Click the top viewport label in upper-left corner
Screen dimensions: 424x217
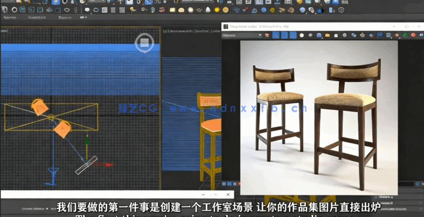click(x=4, y=31)
